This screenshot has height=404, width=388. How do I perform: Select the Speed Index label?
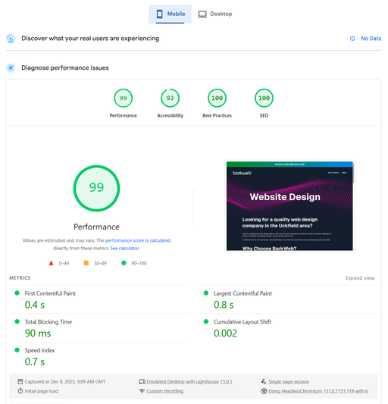(x=39, y=350)
